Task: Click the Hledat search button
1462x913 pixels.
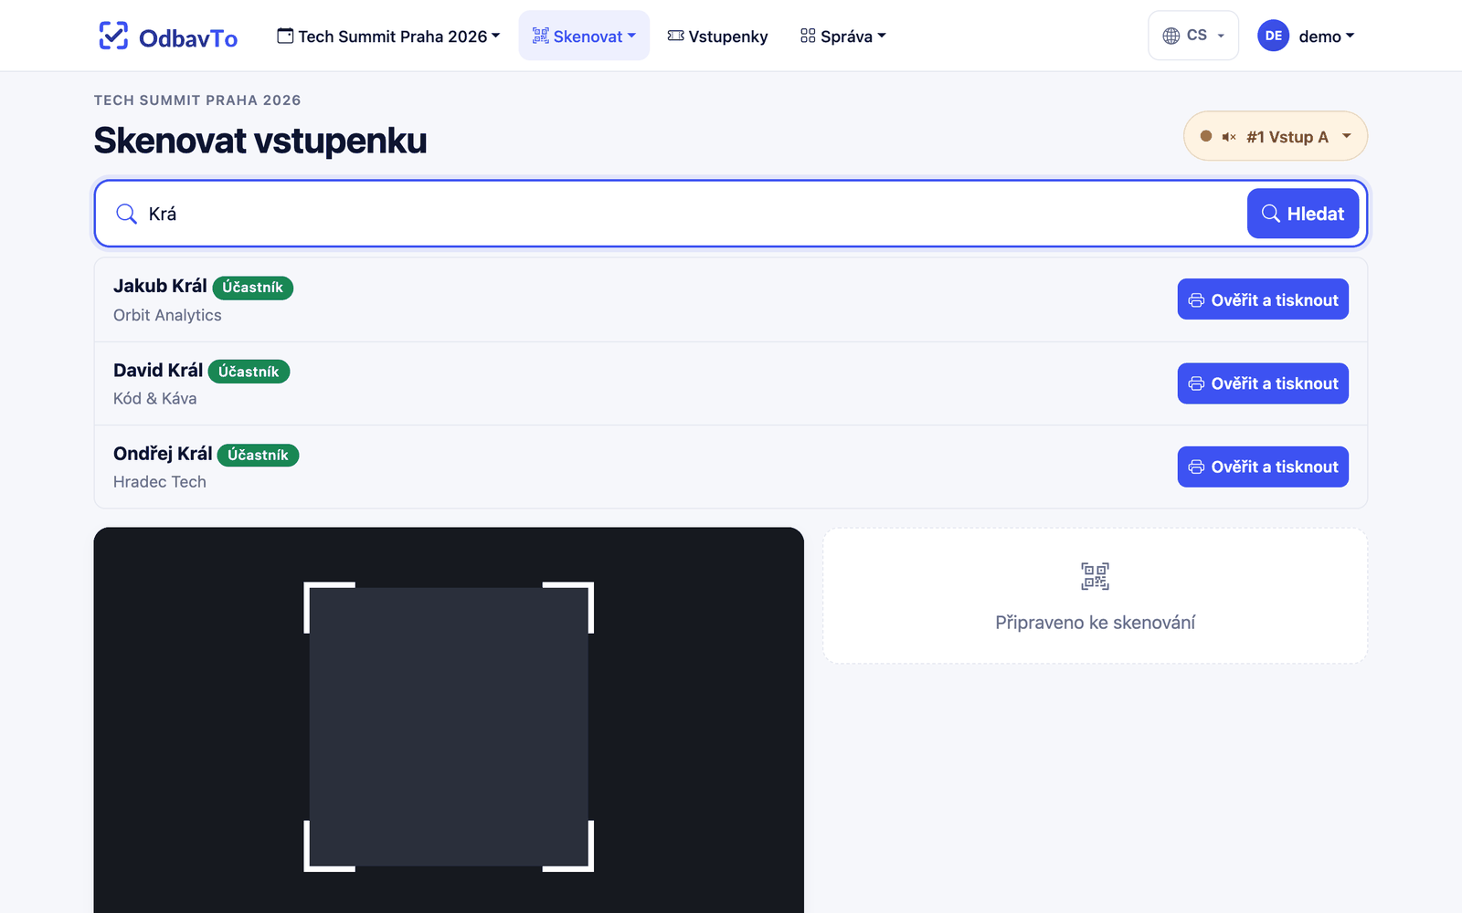Action: 1302,214
